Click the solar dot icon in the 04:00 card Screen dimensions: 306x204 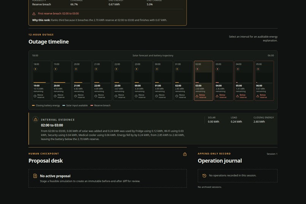238,69
